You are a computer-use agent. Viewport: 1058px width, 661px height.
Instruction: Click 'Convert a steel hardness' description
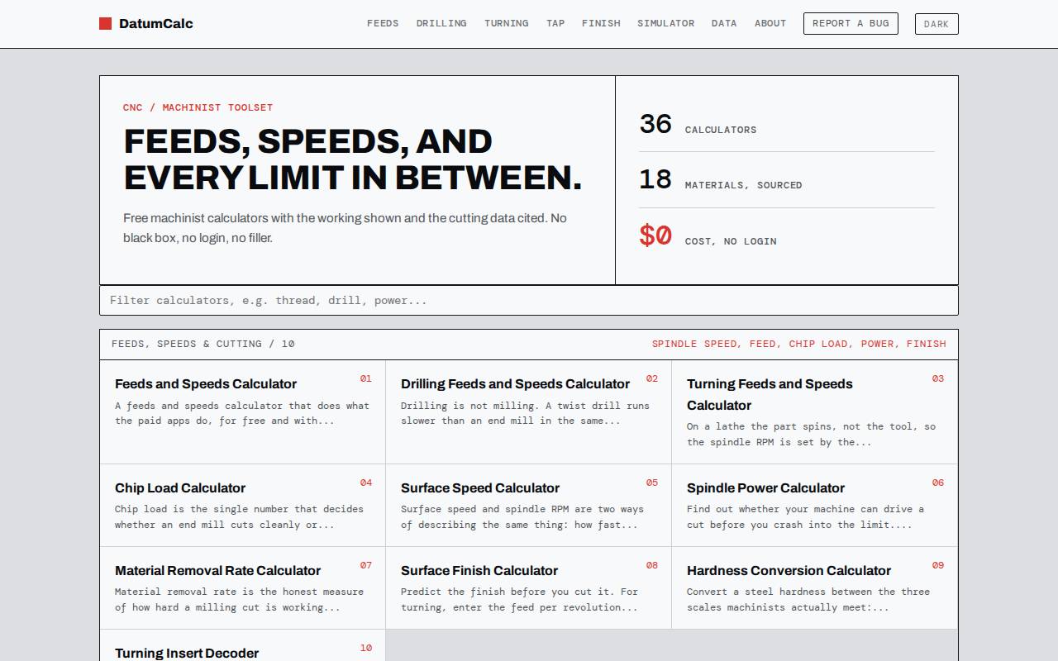click(x=808, y=600)
